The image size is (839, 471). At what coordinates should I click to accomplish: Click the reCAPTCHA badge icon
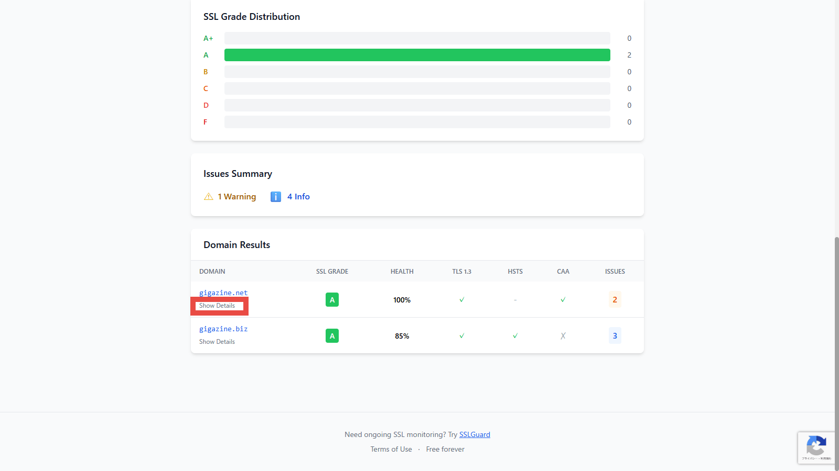coord(816,446)
